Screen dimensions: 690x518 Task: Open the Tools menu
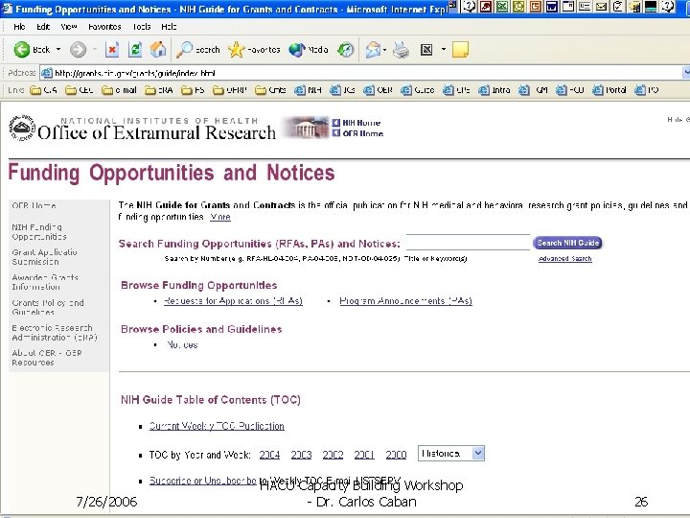pos(142,27)
